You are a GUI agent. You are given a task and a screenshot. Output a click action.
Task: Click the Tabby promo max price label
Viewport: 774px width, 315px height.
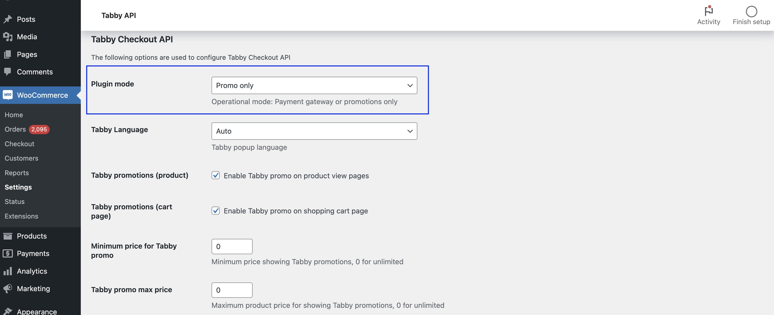tap(131, 290)
